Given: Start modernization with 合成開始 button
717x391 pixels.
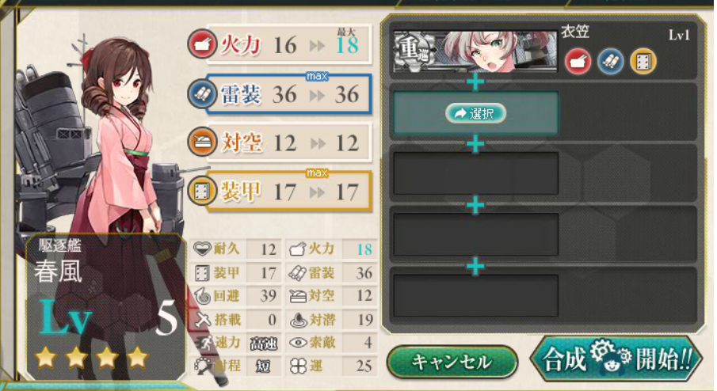Looking at the screenshot, I should click(x=616, y=359).
